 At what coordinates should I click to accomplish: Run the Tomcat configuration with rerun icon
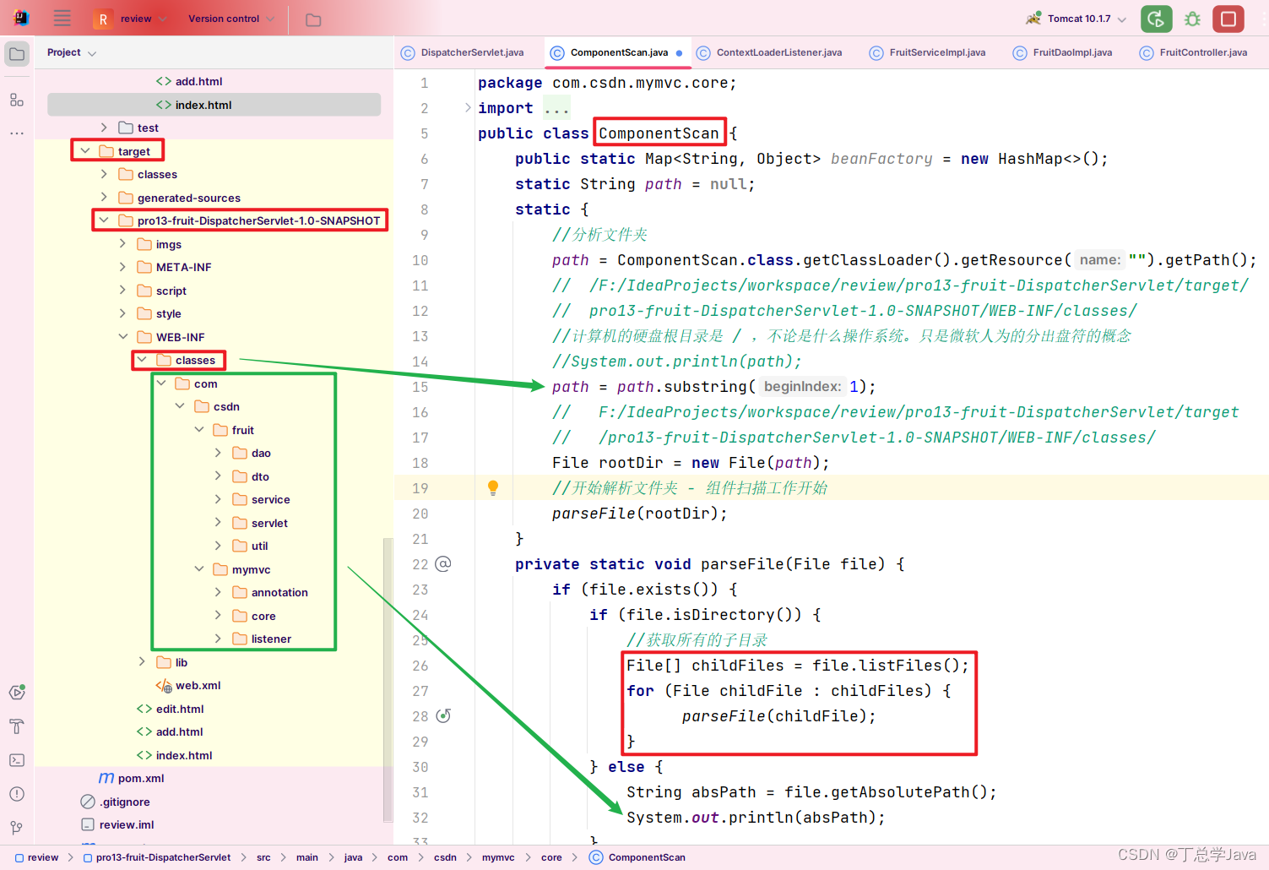tap(1156, 19)
